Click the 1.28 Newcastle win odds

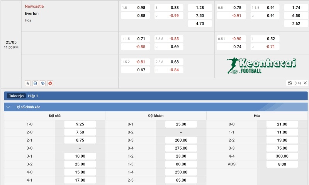(200, 8)
